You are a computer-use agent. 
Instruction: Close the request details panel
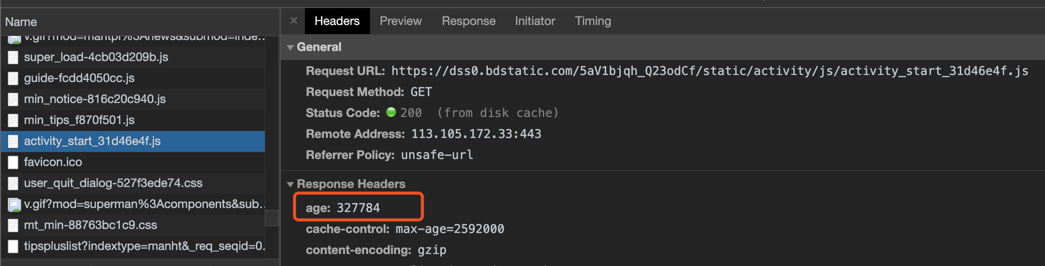point(294,21)
